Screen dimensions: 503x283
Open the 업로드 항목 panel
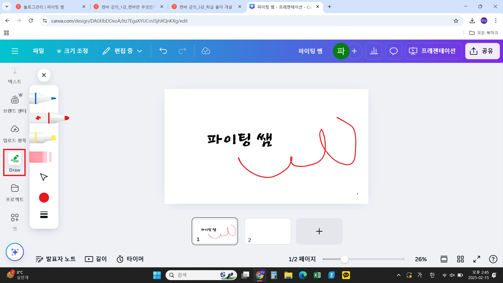15,133
